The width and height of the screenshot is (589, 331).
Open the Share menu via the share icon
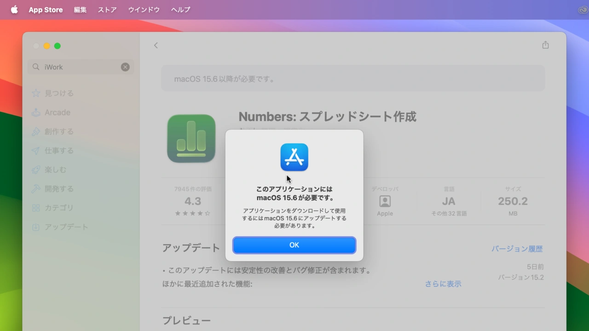pos(545,45)
